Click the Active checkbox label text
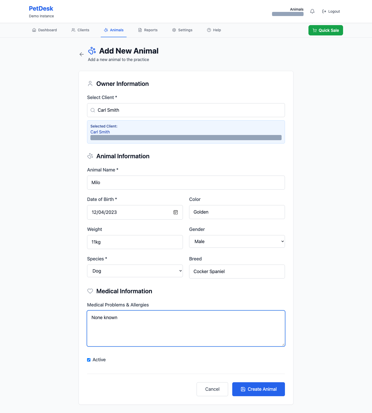This screenshot has height=413, width=372. click(x=99, y=360)
